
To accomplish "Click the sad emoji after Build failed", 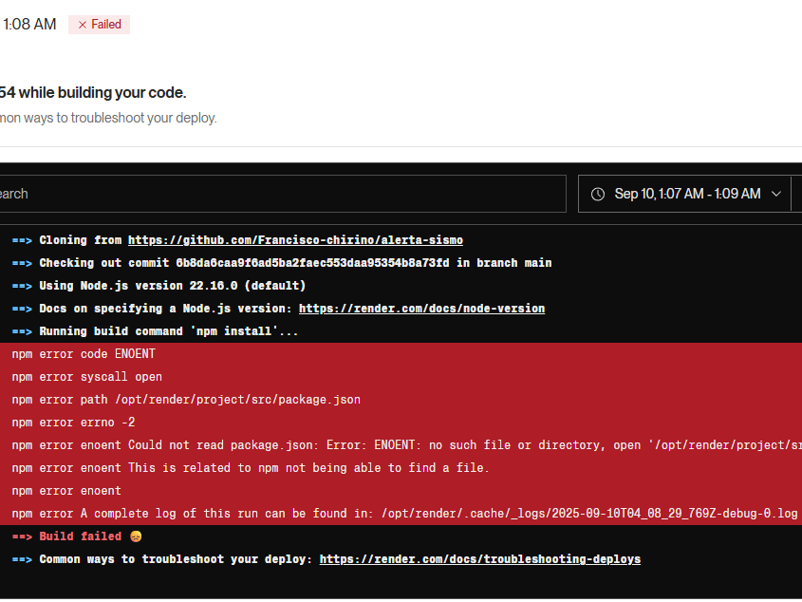I will [x=135, y=536].
